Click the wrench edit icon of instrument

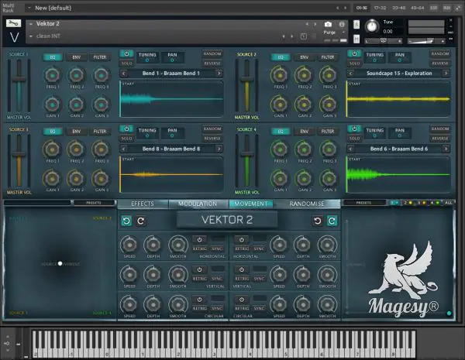point(14,23)
